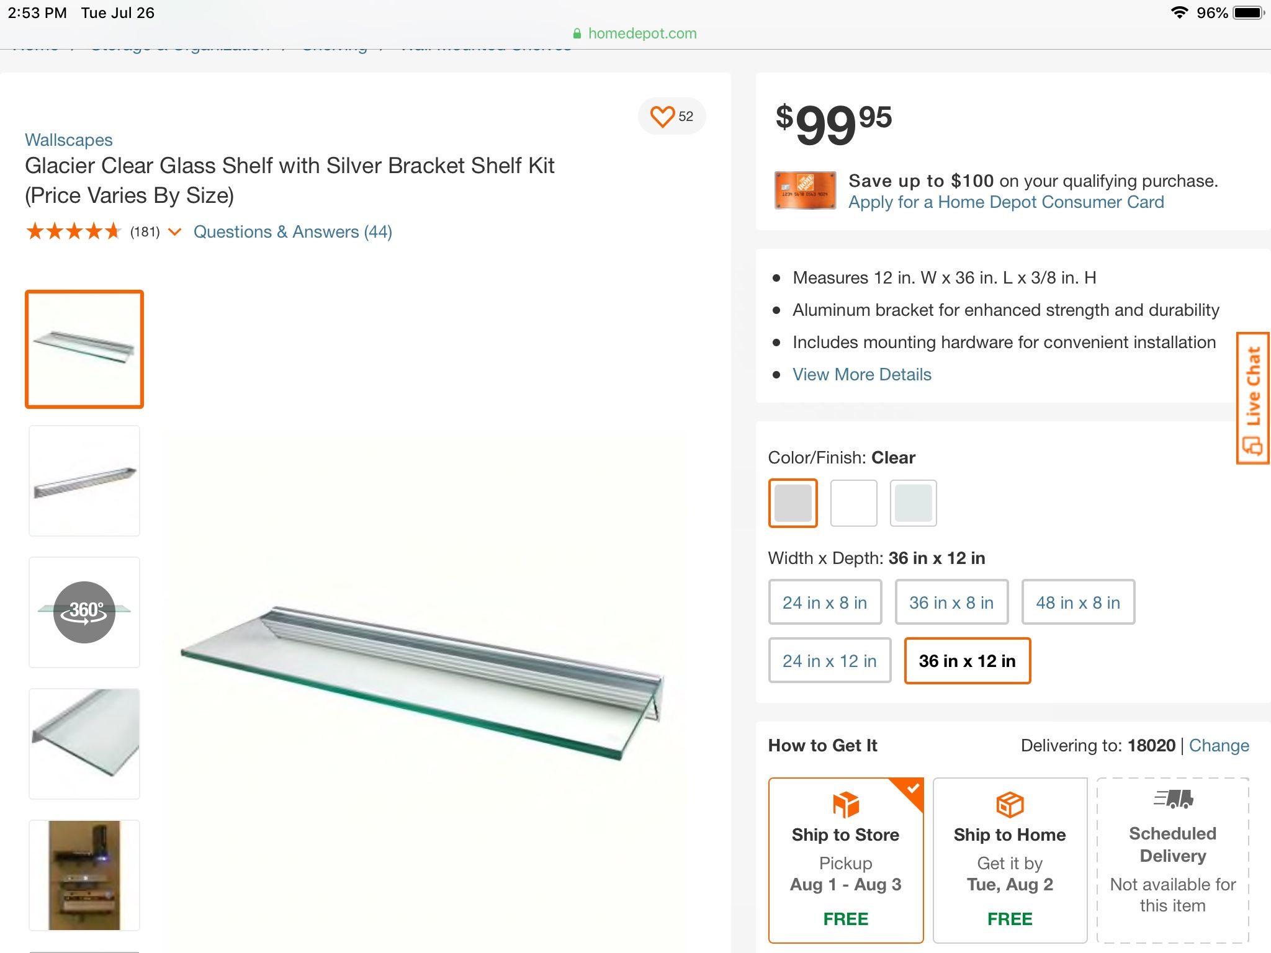Viewport: 1271px width, 953px height.
Task: Choose the 24 in x 12 in option
Action: pos(829,661)
